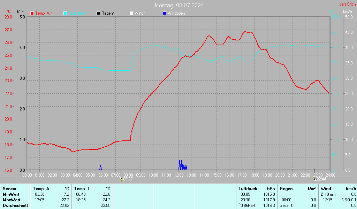Click the MaxWert row label
The height and width of the screenshot is (209, 357).
(11, 200)
